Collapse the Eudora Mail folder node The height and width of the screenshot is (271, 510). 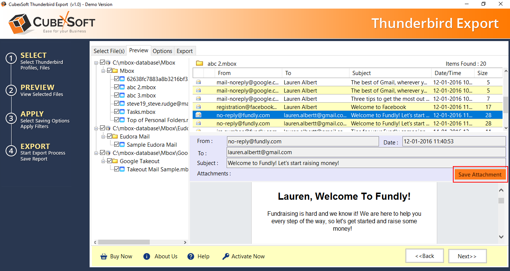point(103,137)
